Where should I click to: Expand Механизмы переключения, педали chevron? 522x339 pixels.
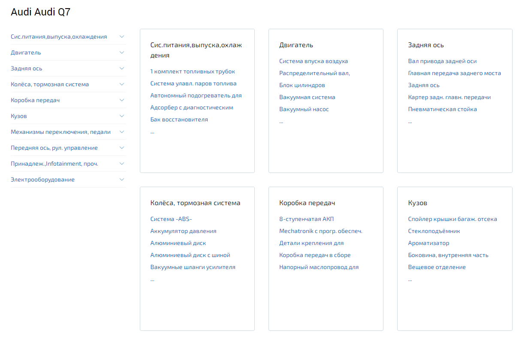[x=122, y=132]
